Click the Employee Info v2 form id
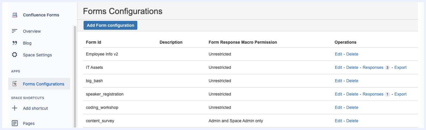426x130 pixels. pyautogui.click(x=102, y=54)
